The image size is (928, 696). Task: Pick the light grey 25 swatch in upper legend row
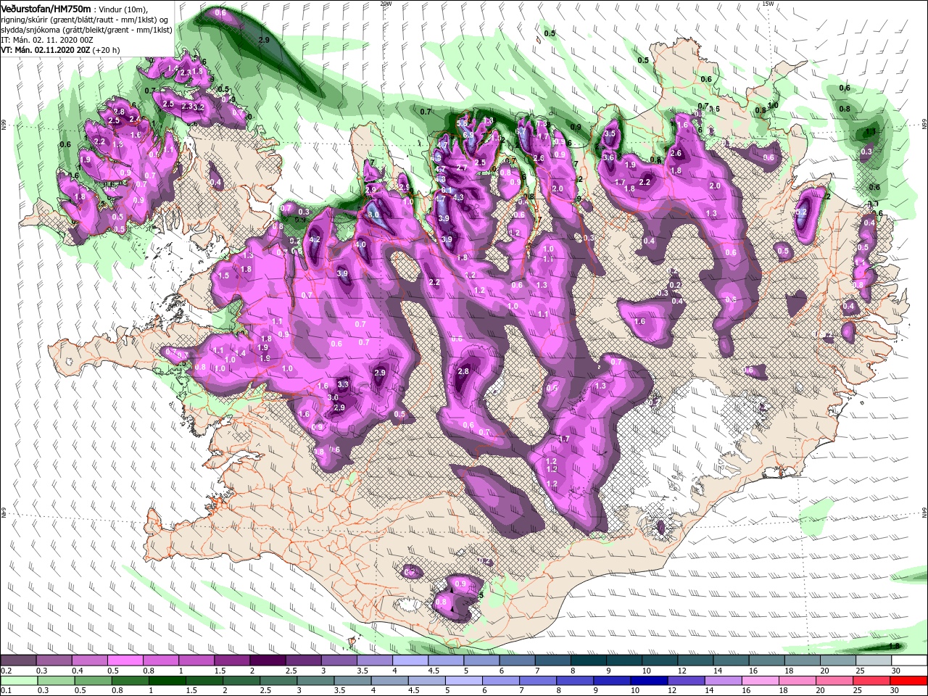874,660
